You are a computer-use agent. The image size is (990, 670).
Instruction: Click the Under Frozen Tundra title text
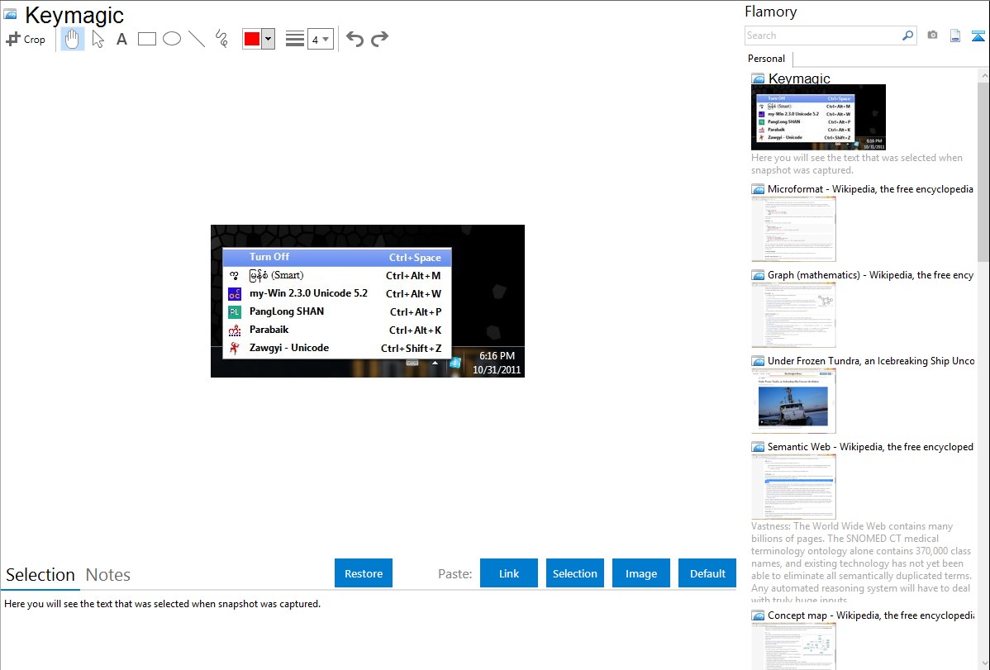coord(871,360)
